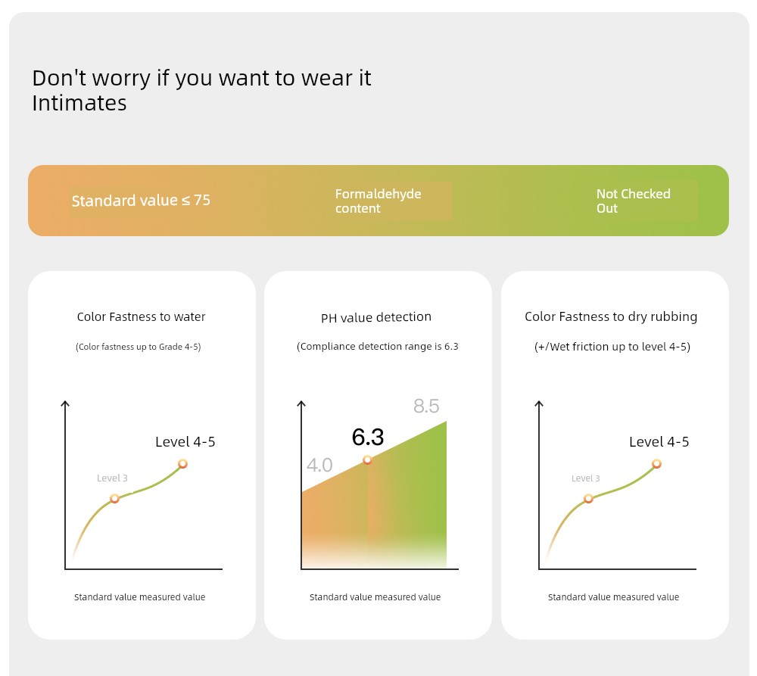Click the Level 3 marker in dry rubbing chart
The height and width of the screenshot is (676, 757).
588,498
